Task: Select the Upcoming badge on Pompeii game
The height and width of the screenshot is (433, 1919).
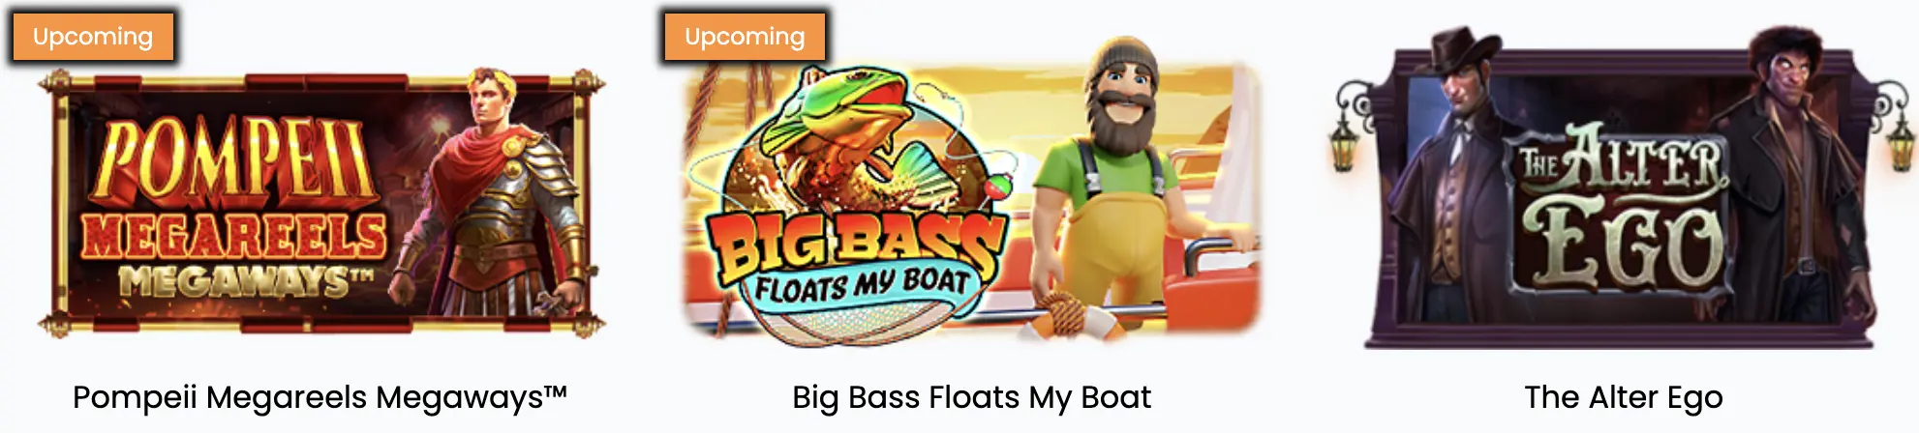Action: coord(93,37)
